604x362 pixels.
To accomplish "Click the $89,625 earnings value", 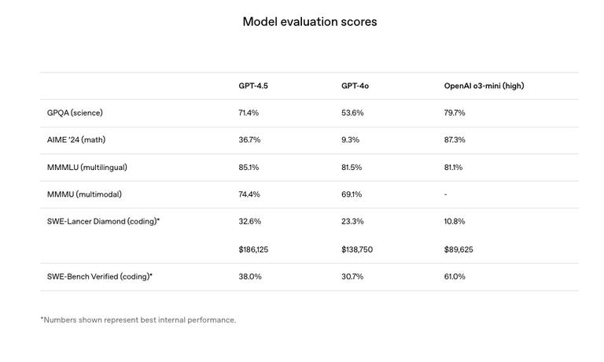I will 459,249.
